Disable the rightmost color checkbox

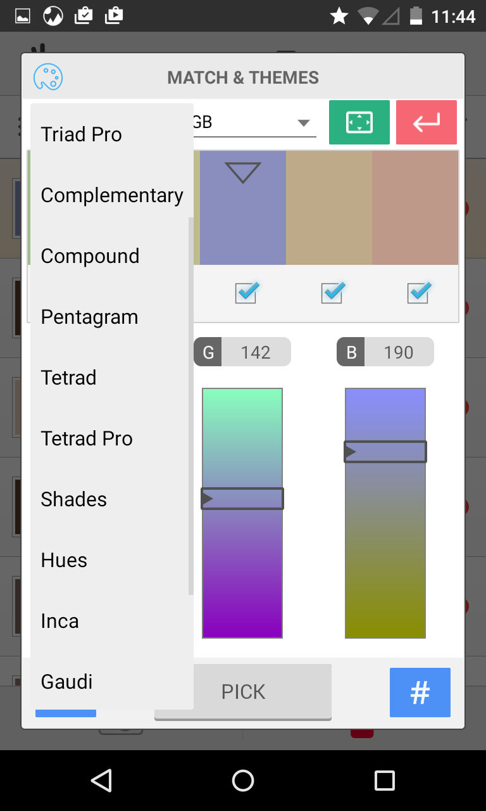pos(418,293)
